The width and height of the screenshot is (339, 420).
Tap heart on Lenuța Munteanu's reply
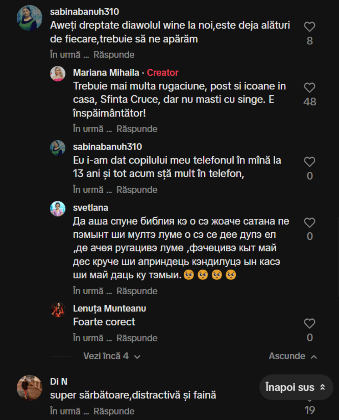[x=309, y=323]
